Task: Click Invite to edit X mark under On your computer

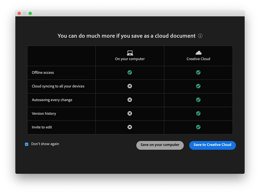Action: pyautogui.click(x=130, y=127)
